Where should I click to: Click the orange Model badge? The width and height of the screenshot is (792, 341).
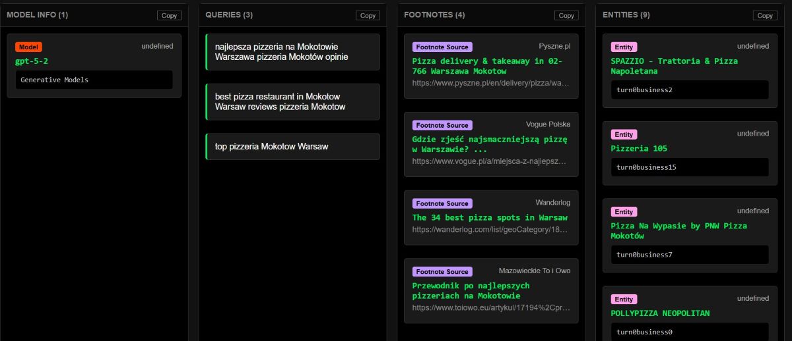point(29,47)
